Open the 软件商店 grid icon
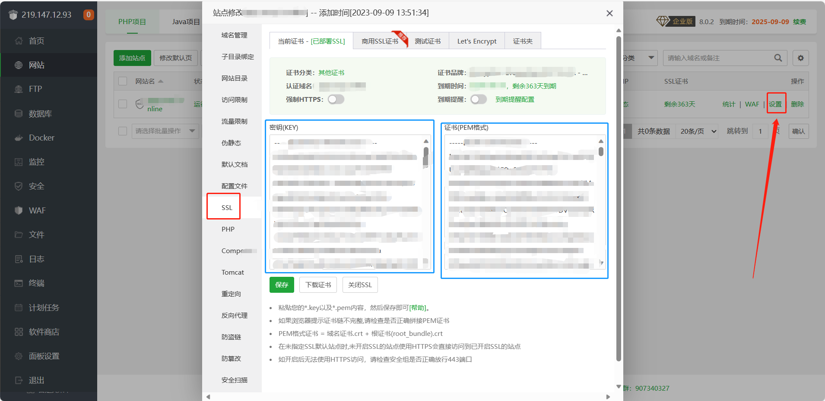The image size is (825, 401). 19,332
